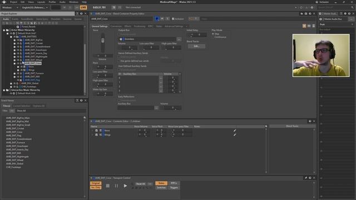Switch to the Positioning tab
Screen dimensions: 356x200
click(140, 26)
